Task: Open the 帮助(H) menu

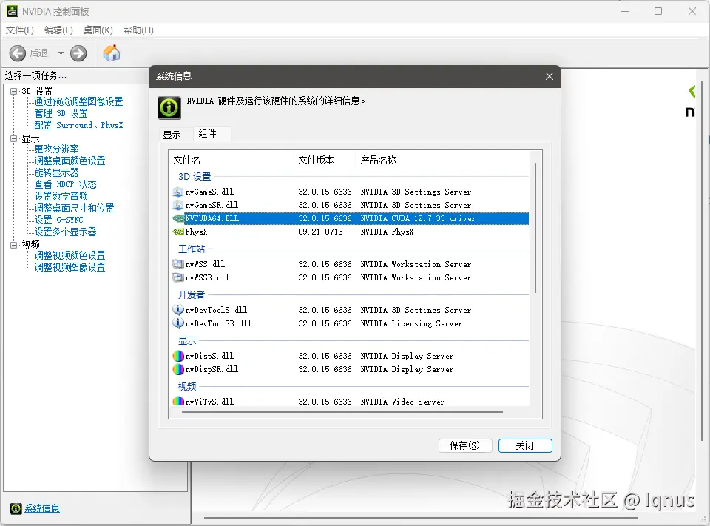Action: point(138,30)
